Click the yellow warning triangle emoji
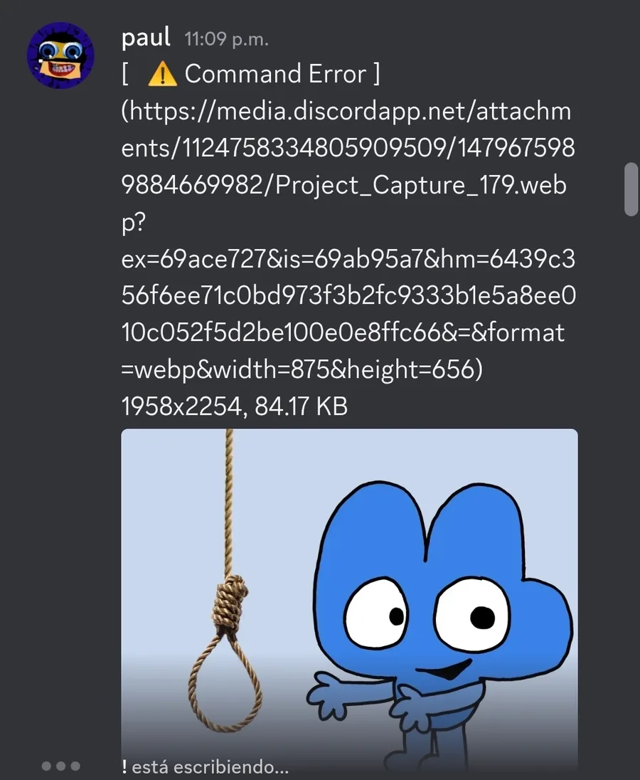 coord(162,74)
